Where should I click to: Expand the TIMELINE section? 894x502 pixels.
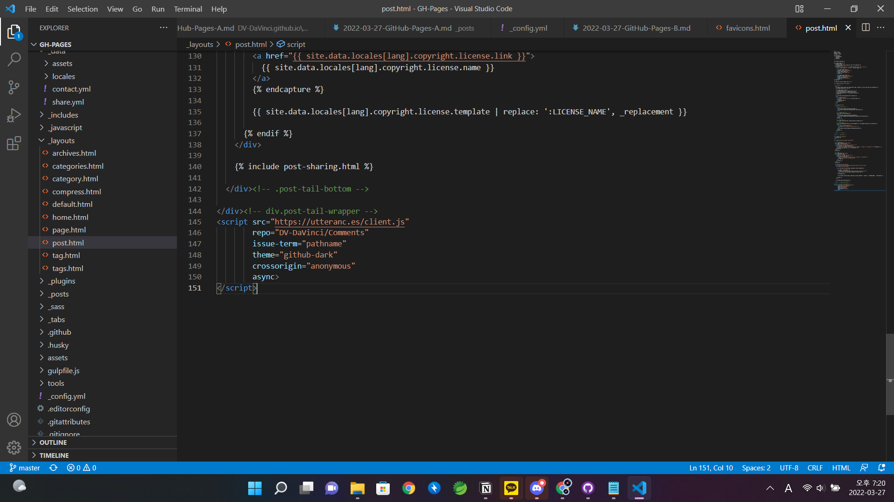point(54,456)
